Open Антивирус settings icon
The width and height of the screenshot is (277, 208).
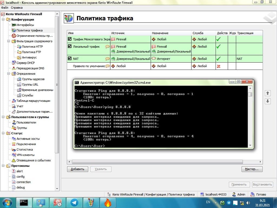[19, 57]
